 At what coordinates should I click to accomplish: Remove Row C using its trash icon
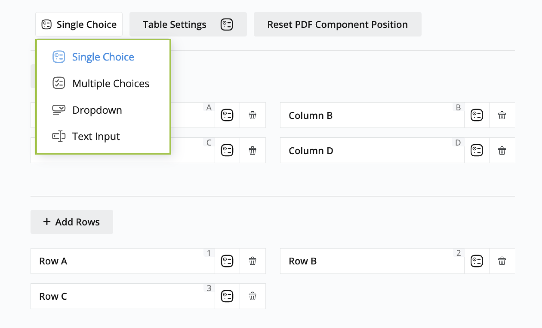click(x=252, y=296)
